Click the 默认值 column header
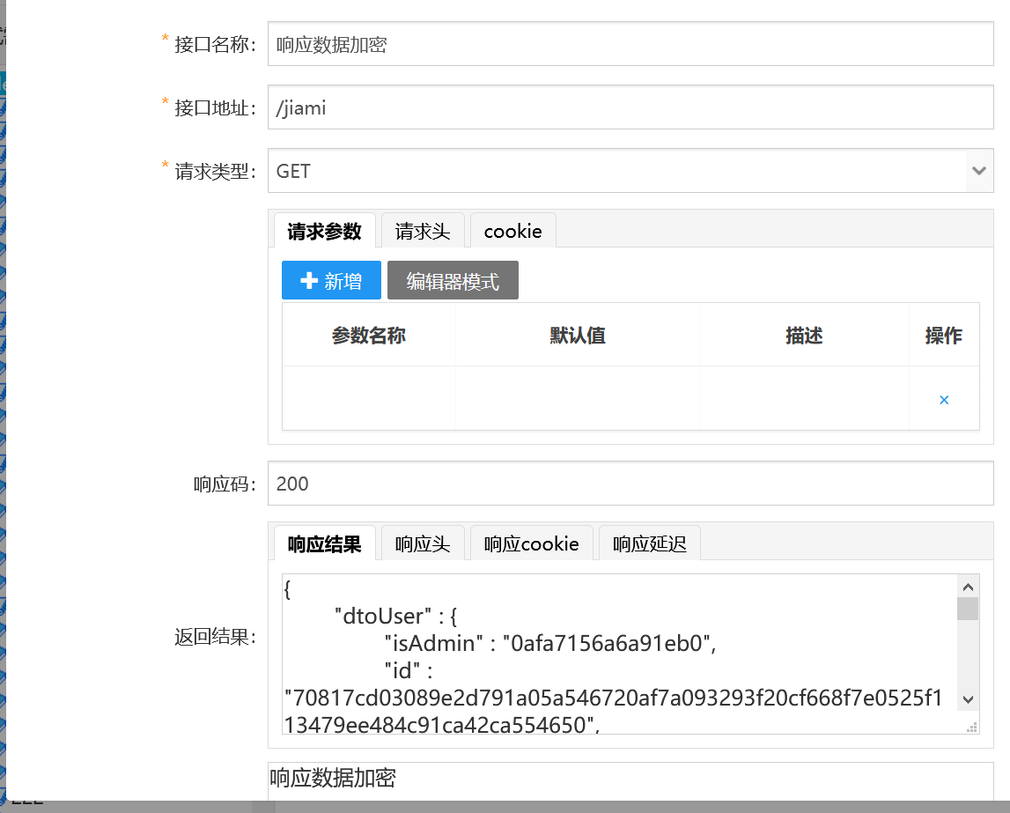Viewport: 1010px width, 813px height. tap(577, 335)
